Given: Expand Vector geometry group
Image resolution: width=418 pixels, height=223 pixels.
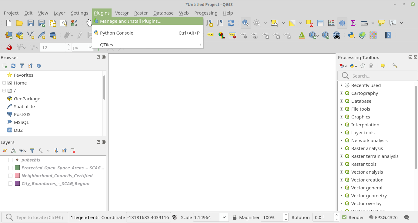Looking at the screenshot, I should [x=341, y=196].
